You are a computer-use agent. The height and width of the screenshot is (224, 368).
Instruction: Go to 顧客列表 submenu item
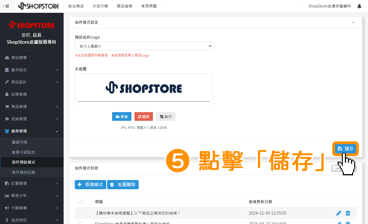20,142
